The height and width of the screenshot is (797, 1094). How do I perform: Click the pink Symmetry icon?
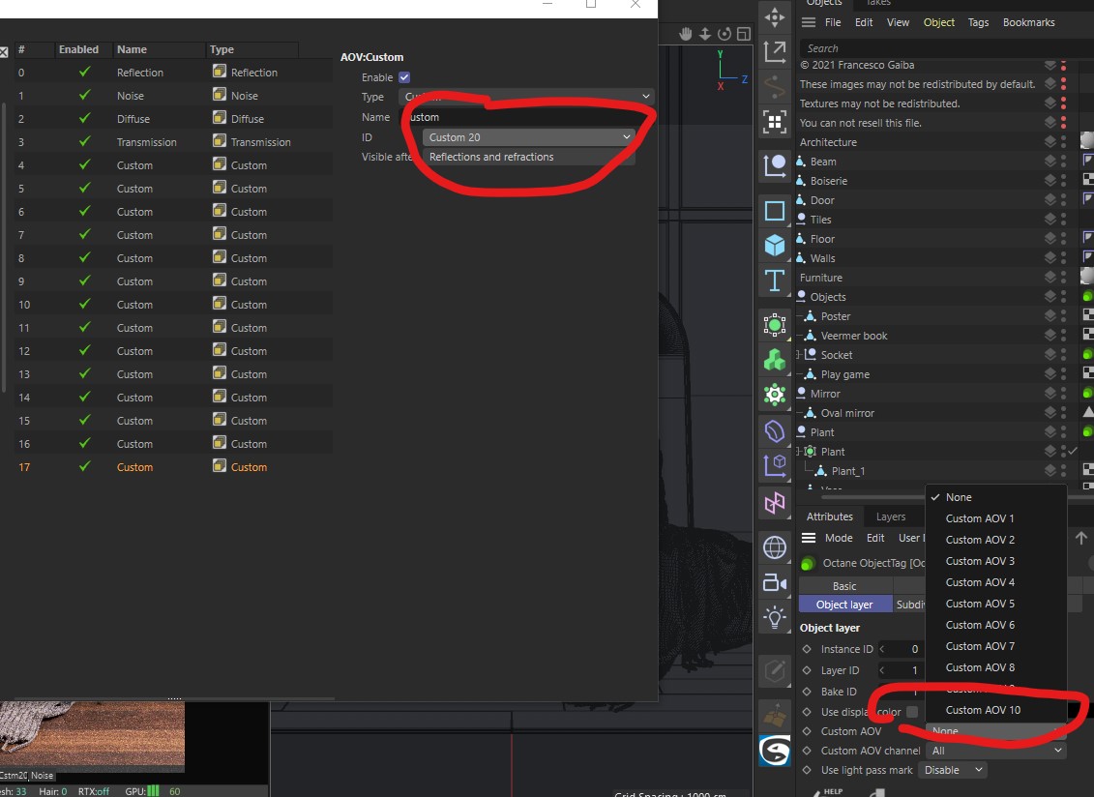click(775, 503)
